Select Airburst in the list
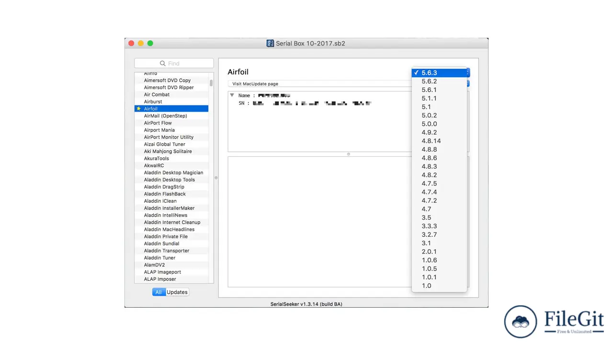This screenshot has width=613, height=345. (x=171, y=102)
